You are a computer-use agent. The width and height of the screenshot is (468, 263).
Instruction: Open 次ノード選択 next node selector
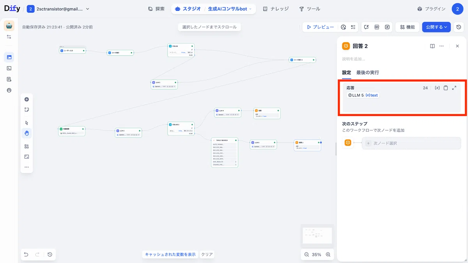(x=411, y=143)
